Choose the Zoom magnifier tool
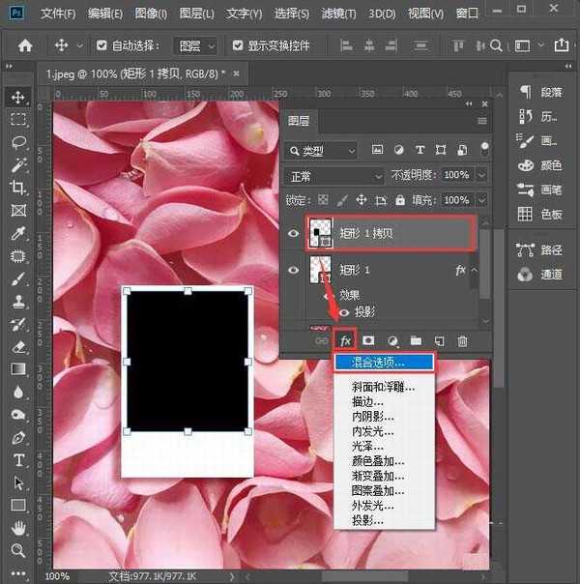 tap(18, 550)
